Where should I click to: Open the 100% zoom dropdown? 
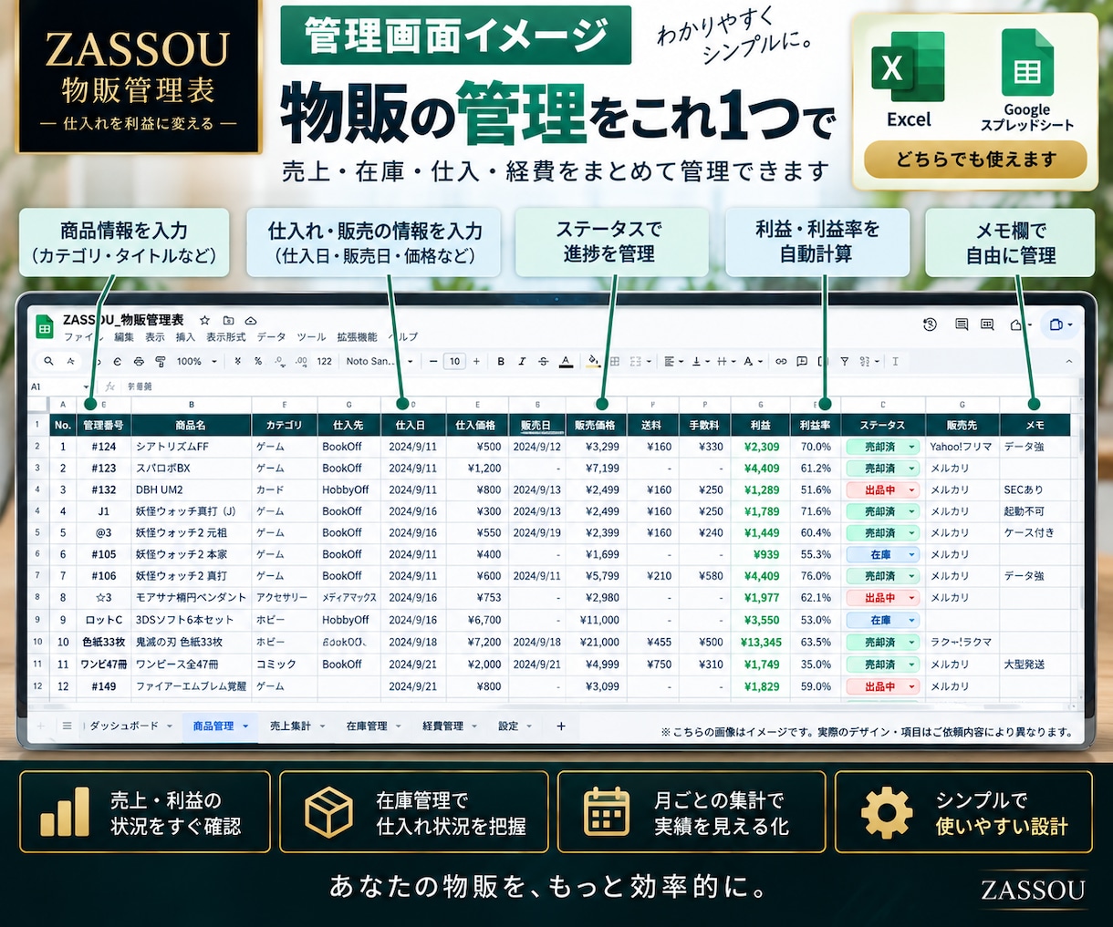(x=197, y=361)
